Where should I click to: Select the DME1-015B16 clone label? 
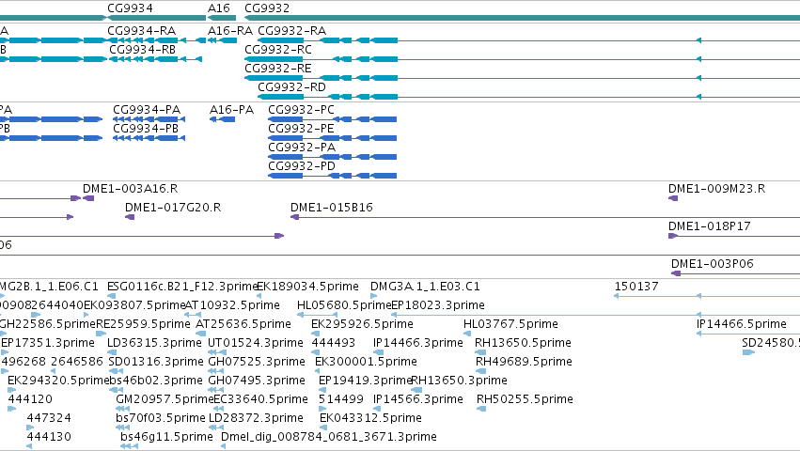[x=332, y=208]
